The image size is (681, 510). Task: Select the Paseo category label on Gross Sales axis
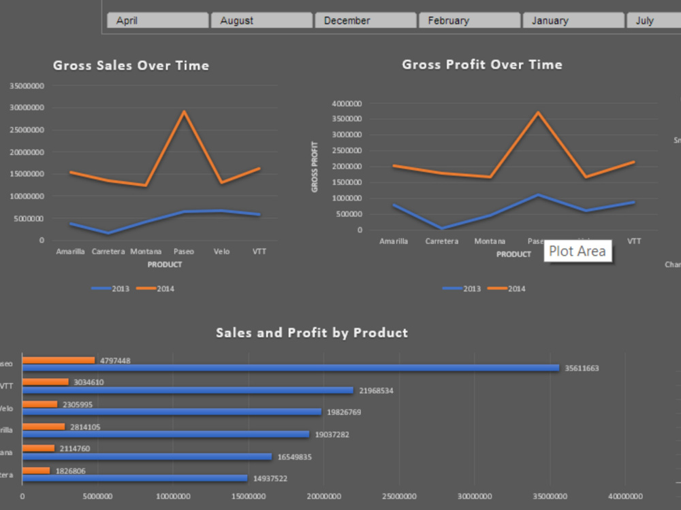pos(184,251)
